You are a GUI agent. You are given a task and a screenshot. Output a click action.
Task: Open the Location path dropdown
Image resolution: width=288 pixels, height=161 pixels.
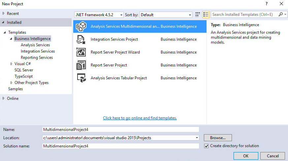tap(197, 138)
